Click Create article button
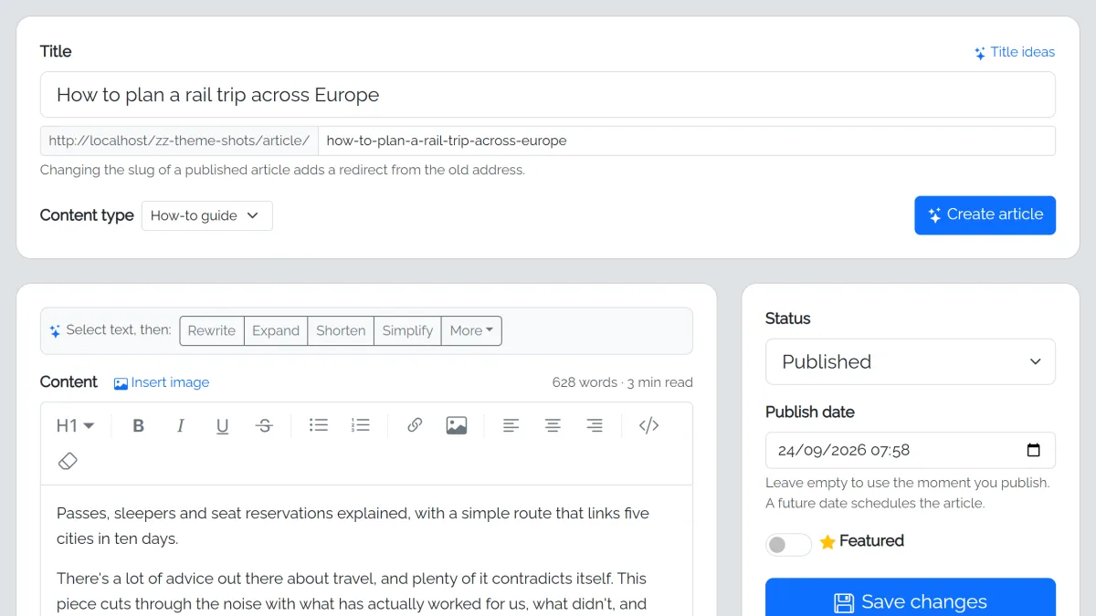Screen dimensions: 1096x616 (985, 215)
